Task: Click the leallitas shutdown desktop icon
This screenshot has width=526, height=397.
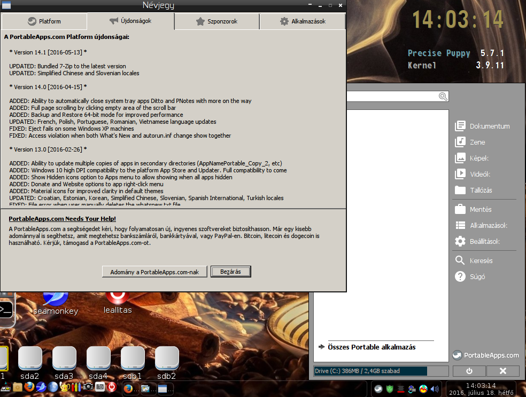Action: [118, 303]
